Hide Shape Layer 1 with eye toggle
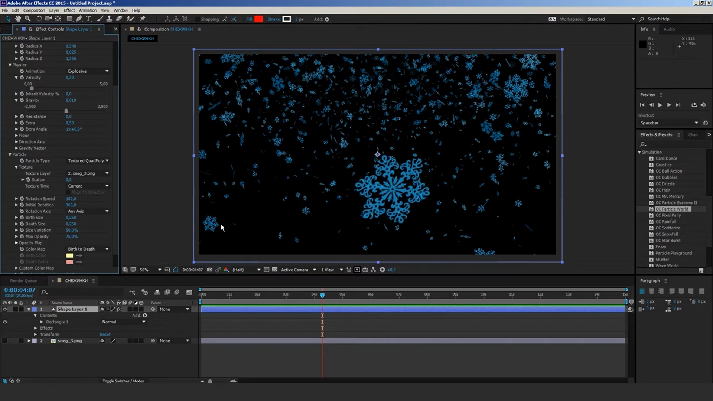Image resolution: width=713 pixels, height=401 pixels. (x=5, y=309)
